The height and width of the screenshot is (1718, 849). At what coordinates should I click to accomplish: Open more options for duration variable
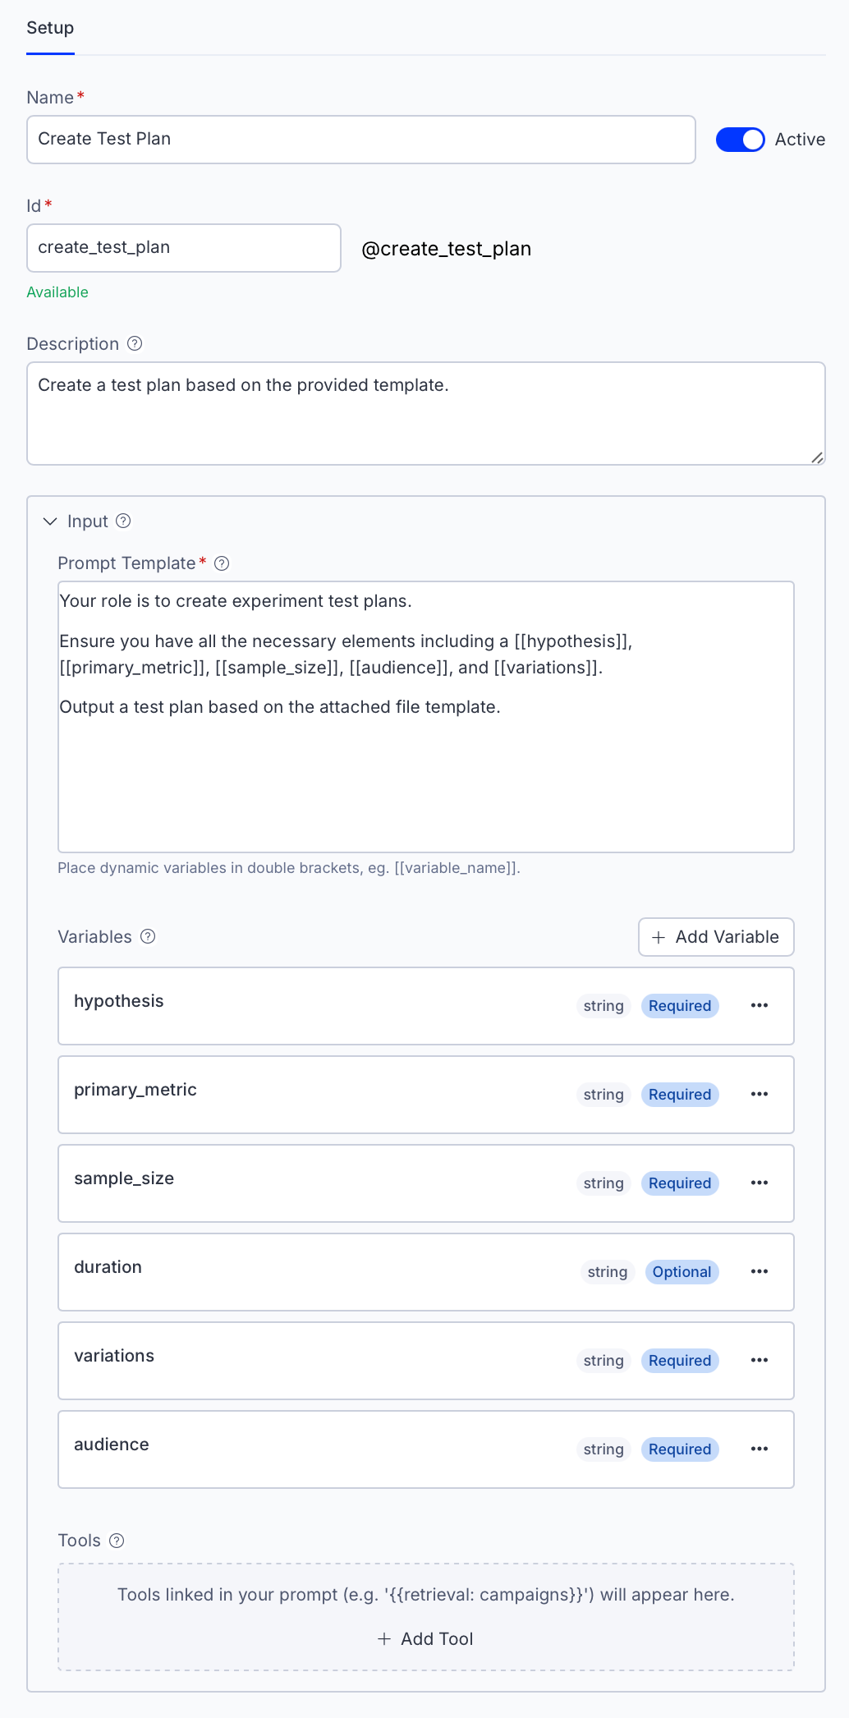coord(759,1272)
